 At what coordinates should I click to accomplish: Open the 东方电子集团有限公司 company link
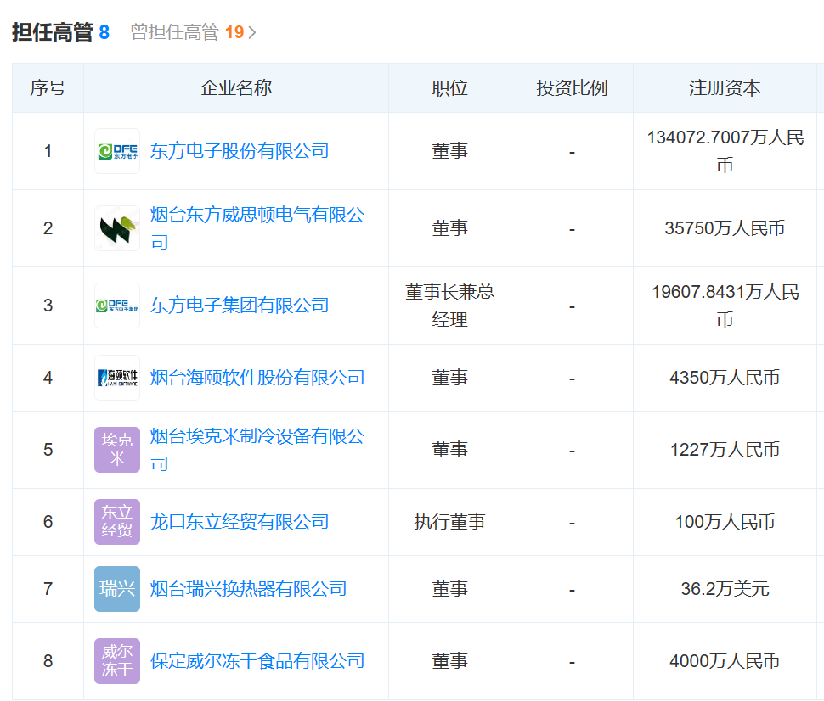pyautogui.click(x=240, y=306)
